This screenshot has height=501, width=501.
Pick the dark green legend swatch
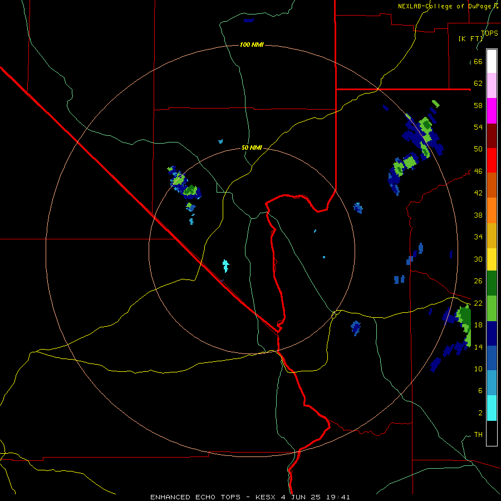492,283
